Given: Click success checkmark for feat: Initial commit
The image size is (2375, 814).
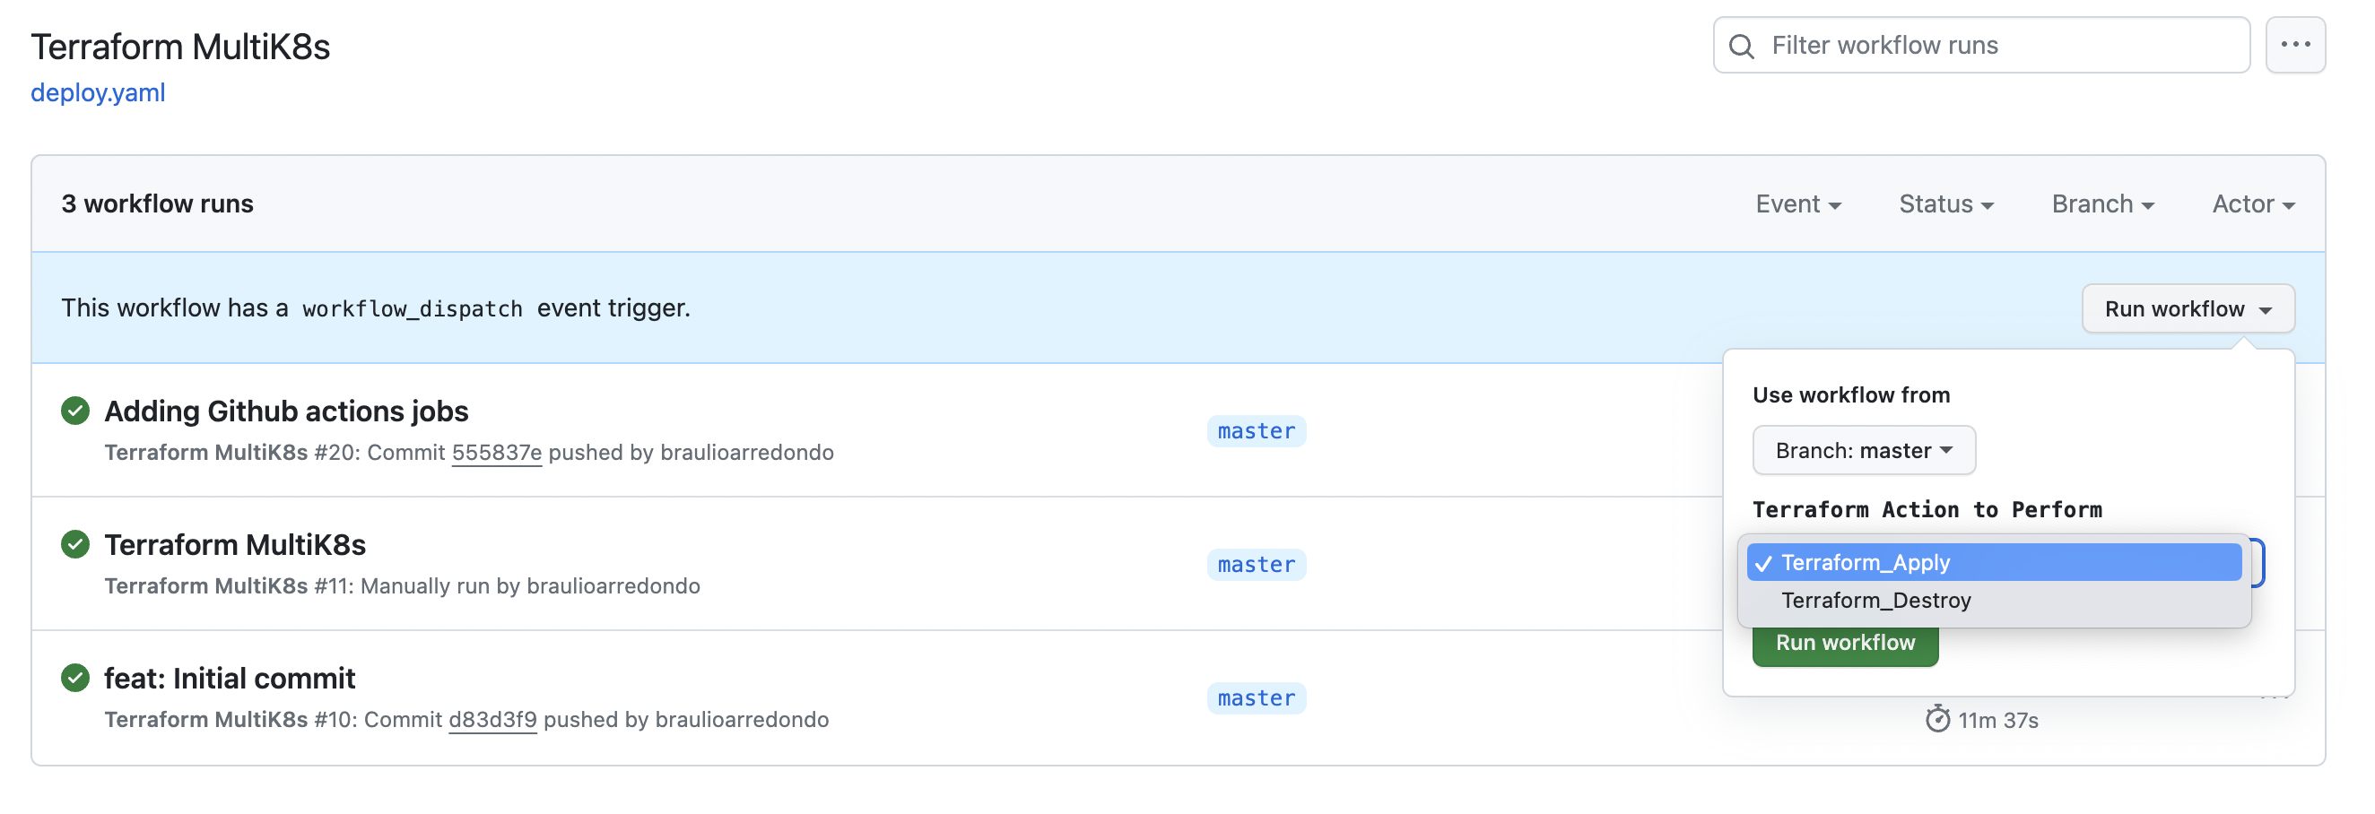Looking at the screenshot, I should pyautogui.click(x=74, y=678).
